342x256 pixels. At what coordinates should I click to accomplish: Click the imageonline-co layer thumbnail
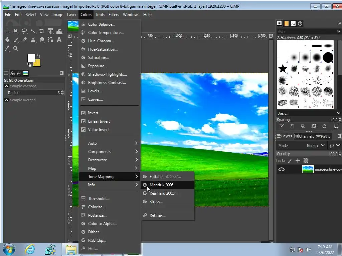(308, 169)
